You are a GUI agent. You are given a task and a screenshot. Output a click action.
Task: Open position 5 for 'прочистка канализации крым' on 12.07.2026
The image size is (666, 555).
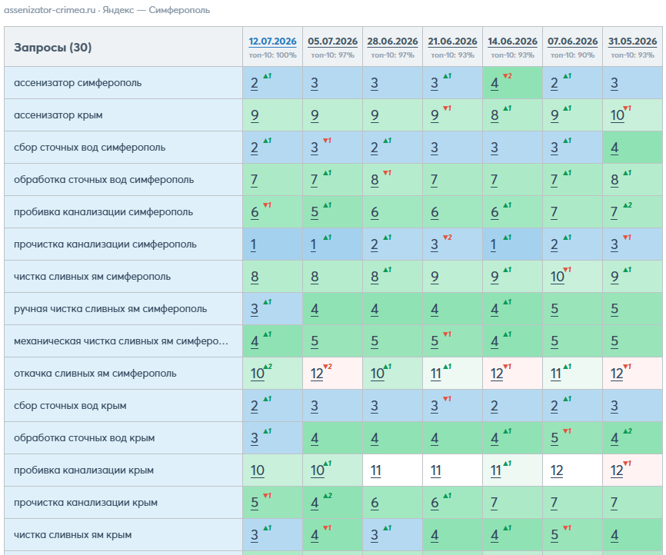point(255,503)
